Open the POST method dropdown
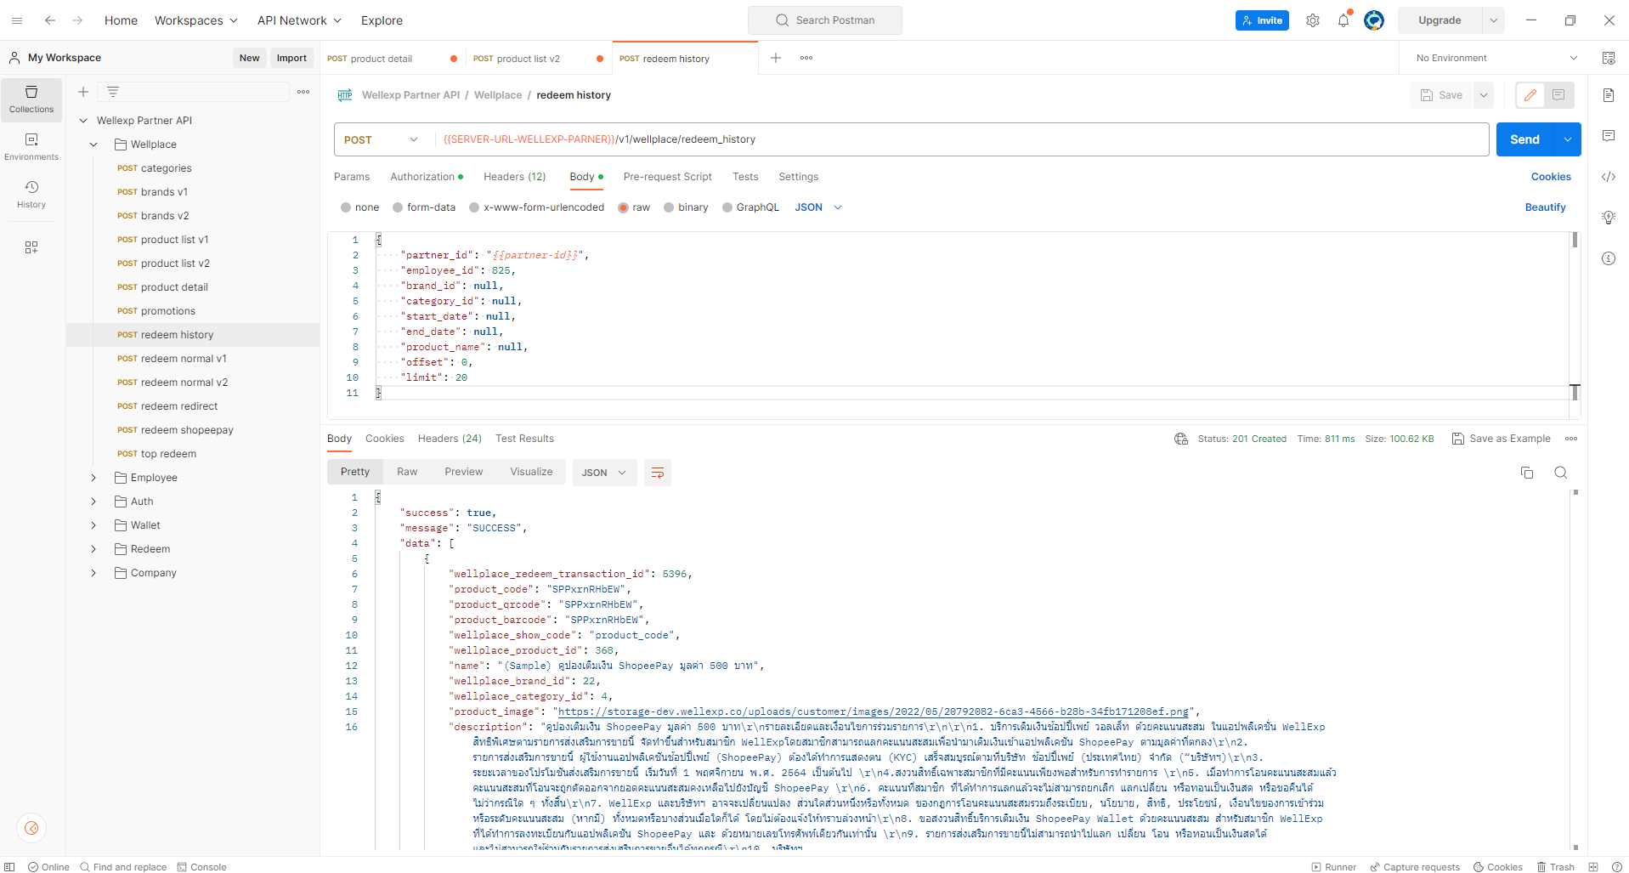This screenshot has width=1629, height=873. pyautogui.click(x=382, y=139)
